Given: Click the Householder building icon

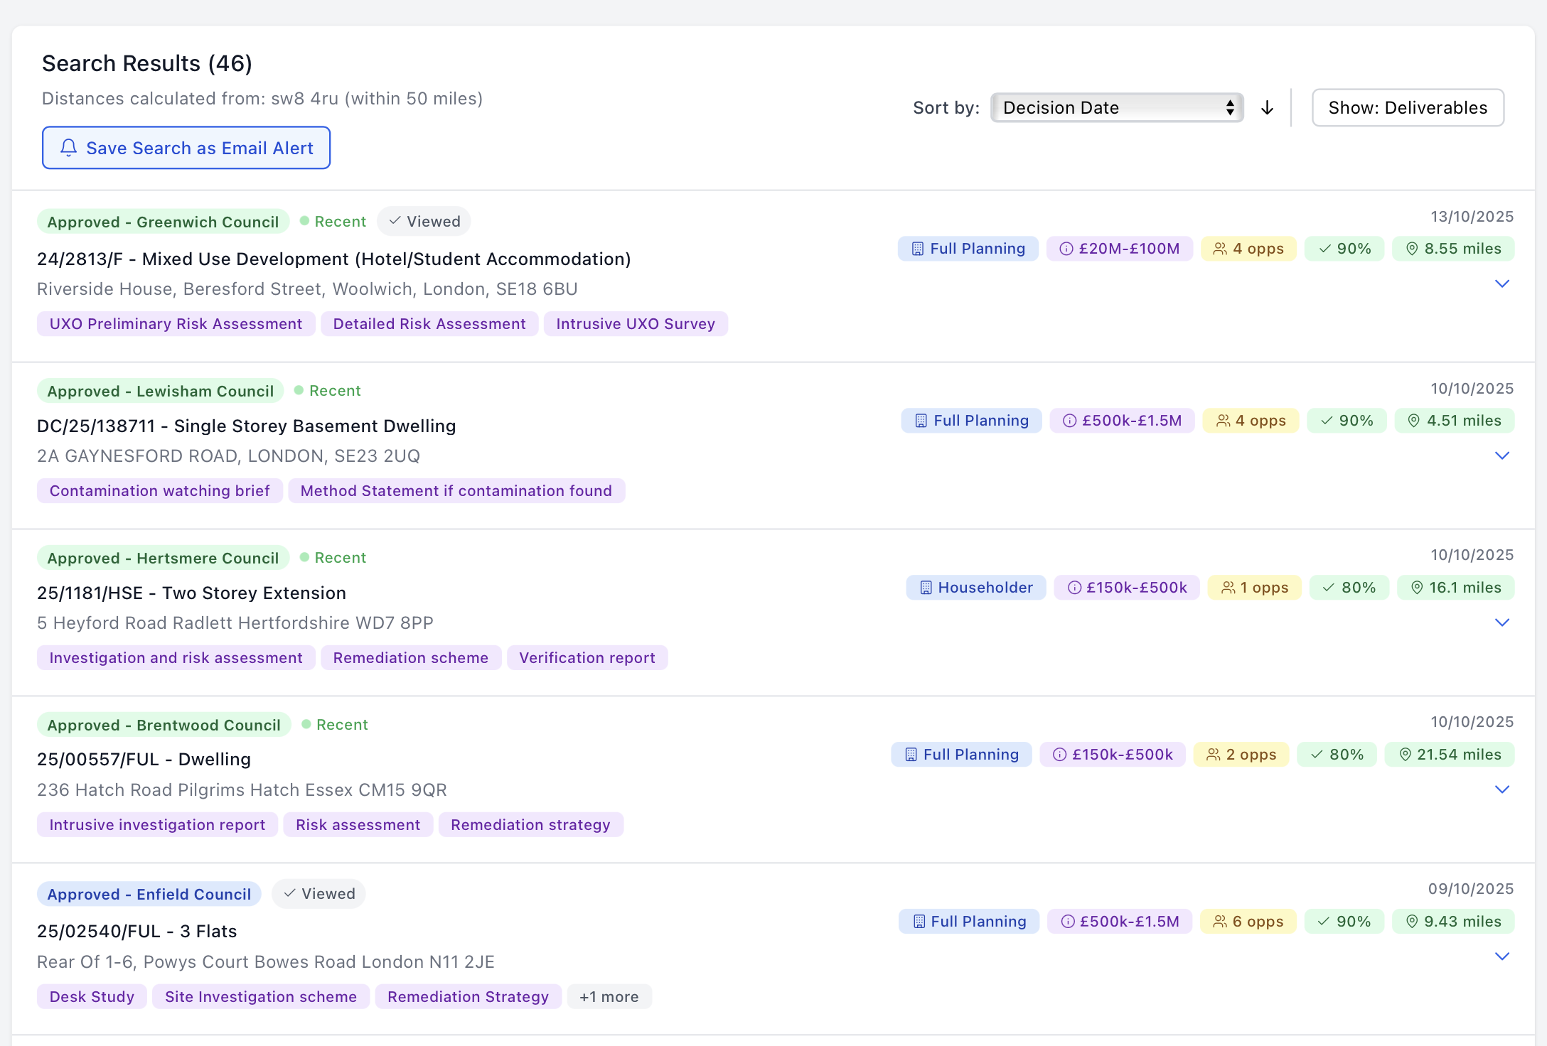Looking at the screenshot, I should pyautogui.click(x=926, y=588).
